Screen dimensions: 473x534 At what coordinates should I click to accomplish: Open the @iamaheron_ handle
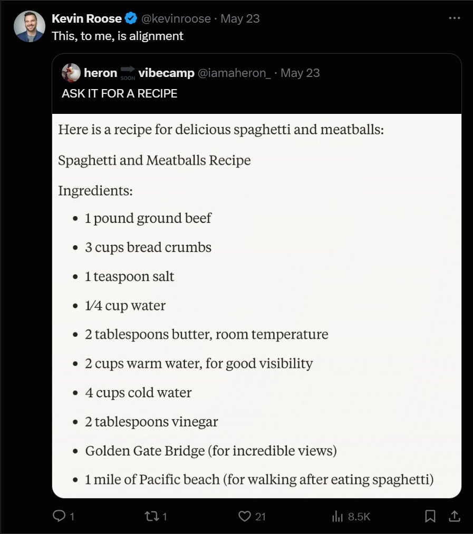[x=234, y=73]
